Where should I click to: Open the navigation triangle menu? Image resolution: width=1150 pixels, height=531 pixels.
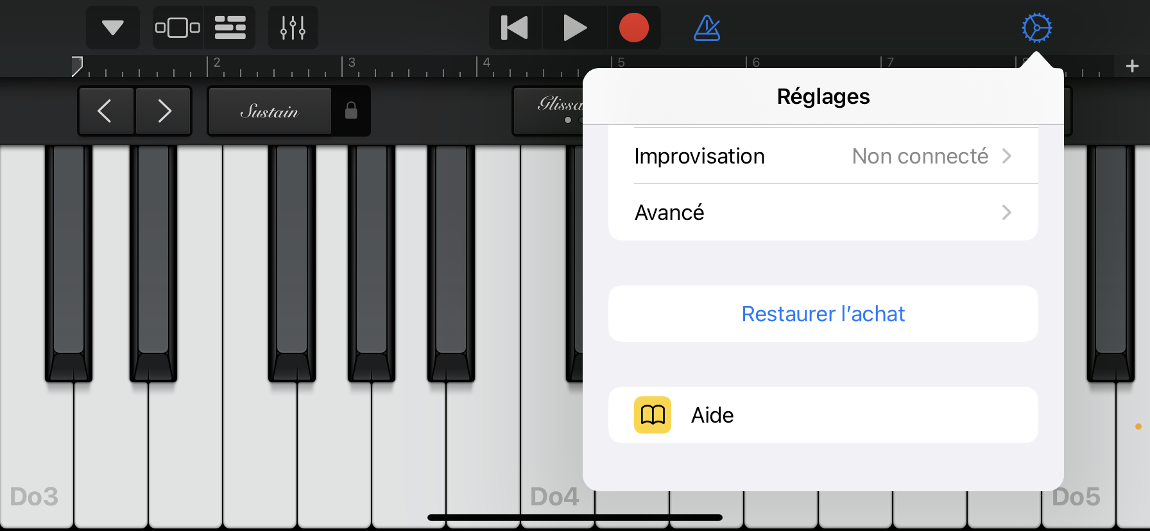point(113,28)
